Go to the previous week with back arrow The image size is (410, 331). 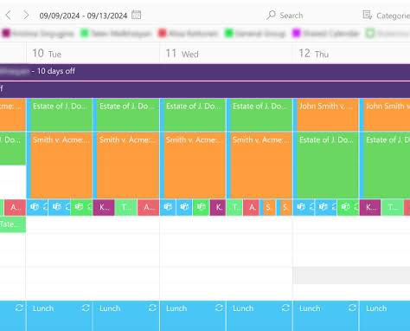pyautogui.click(x=9, y=15)
